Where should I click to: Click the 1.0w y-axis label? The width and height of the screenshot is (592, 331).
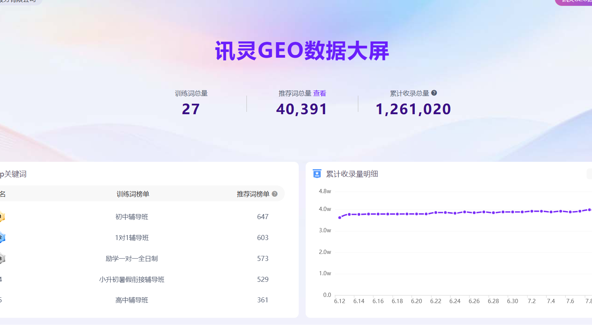[325, 273]
